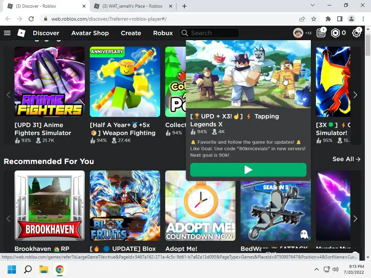Open Anime Fighters Simulator title link

[43, 129]
